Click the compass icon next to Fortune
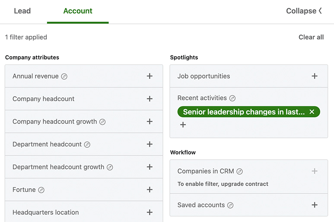 coord(41,190)
